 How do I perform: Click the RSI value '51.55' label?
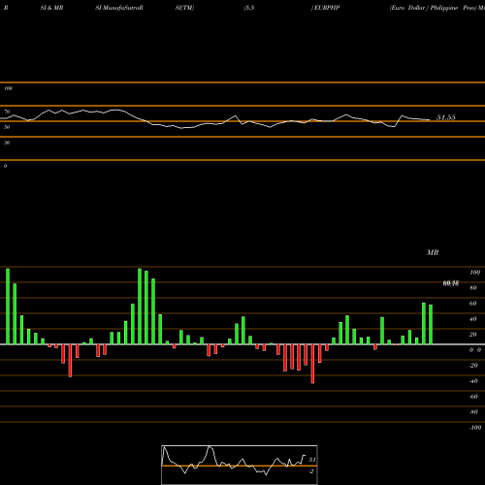tap(446, 117)
